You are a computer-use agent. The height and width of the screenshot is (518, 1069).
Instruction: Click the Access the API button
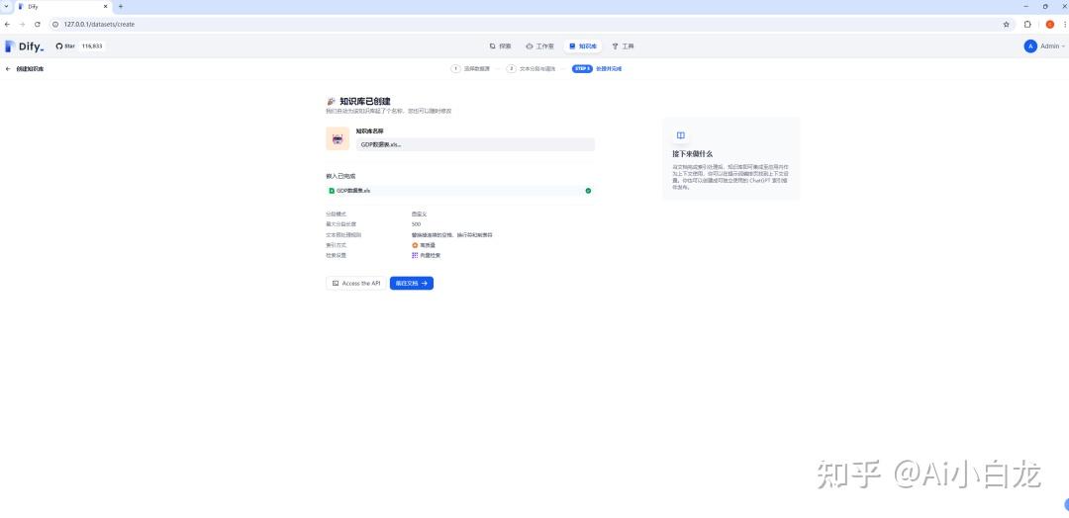point(355,283)
